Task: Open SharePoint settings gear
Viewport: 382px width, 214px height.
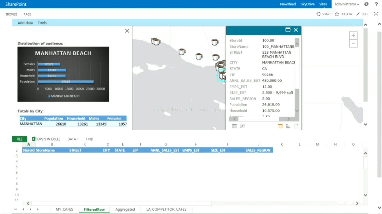Action: (x=366, y=4)
